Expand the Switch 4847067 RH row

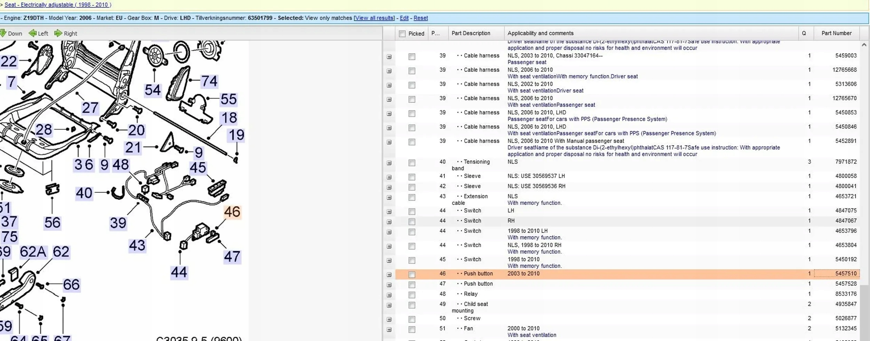coord(389,222)
